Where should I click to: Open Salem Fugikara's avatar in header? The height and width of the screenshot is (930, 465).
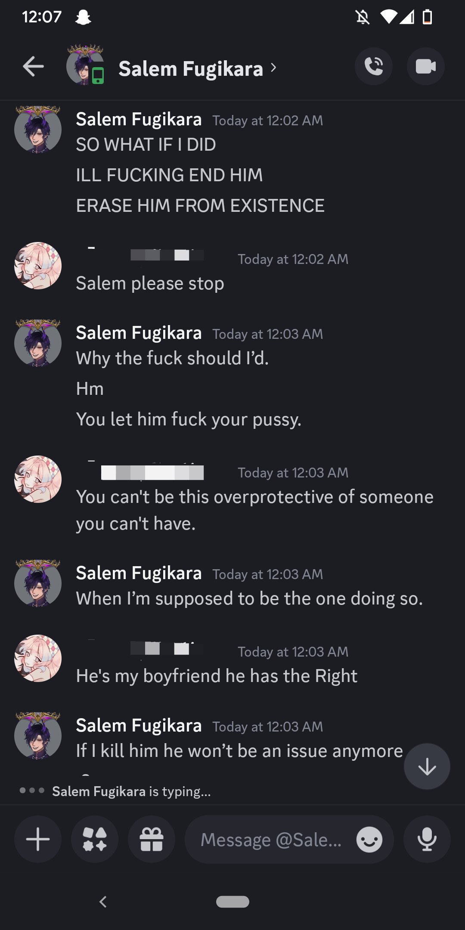click(85, 65)
